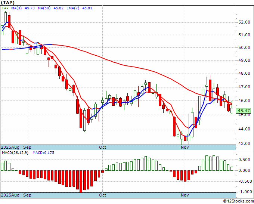Viewport: 254px width, 204px height.
Task: Select the MACD:0.175 value text
Action: click(x=43, y=153)
